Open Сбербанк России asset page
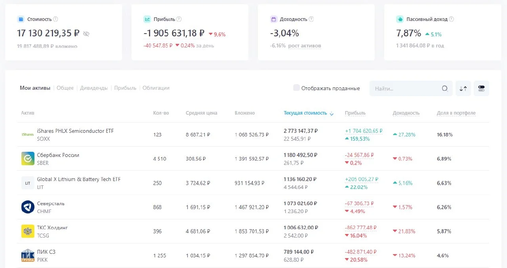This screenshot has height=268, width=507. coord(58,155)
